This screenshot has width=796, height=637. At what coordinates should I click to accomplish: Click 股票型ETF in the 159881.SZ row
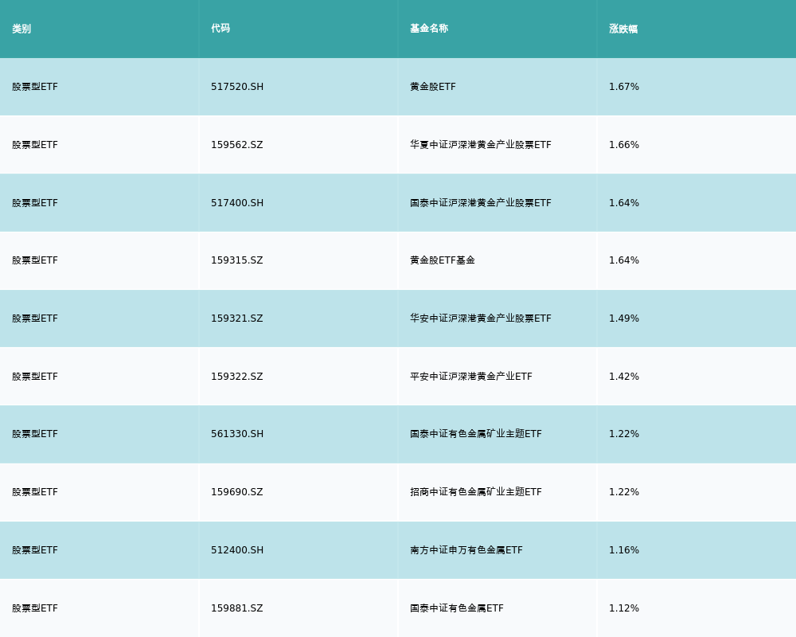pyautogui.click(x=35, y=608)
